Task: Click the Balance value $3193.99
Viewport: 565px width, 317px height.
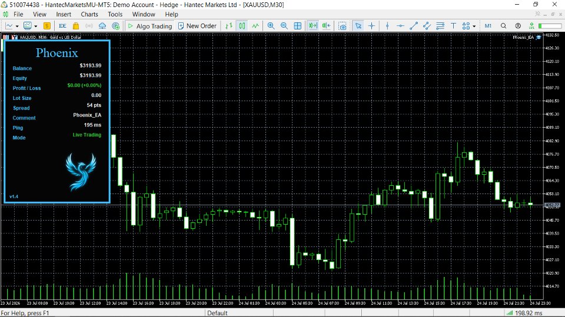Action: (91, 65)
